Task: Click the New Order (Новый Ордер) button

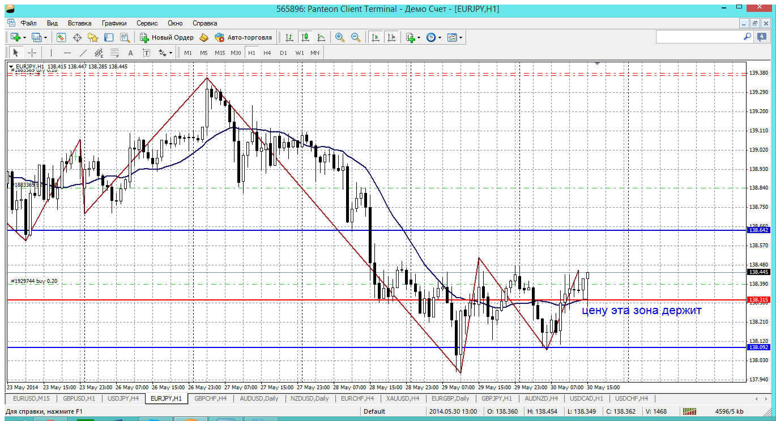Action: [x=167, y=37]
